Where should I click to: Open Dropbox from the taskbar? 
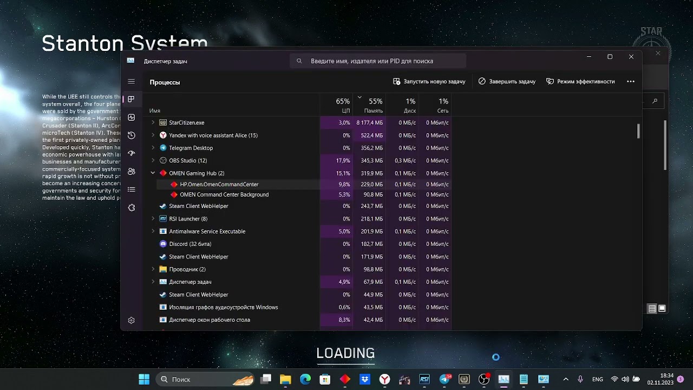tap(365, 379)
